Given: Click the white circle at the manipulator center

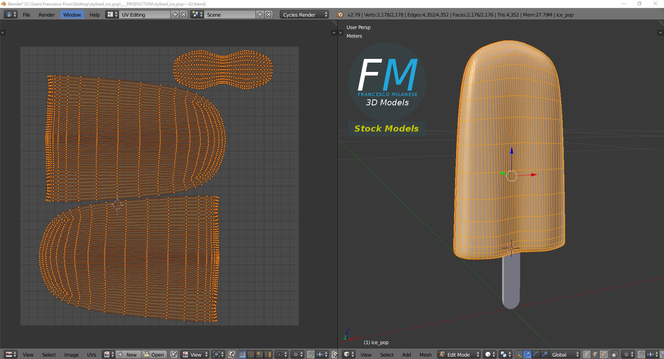Looking at the screenshot, I should 511,176.
